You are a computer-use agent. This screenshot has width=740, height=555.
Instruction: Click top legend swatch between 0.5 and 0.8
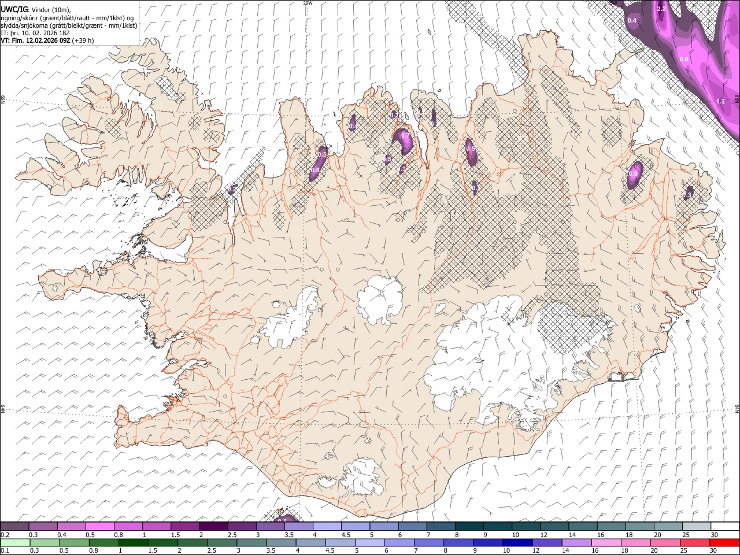pos(99,526)
